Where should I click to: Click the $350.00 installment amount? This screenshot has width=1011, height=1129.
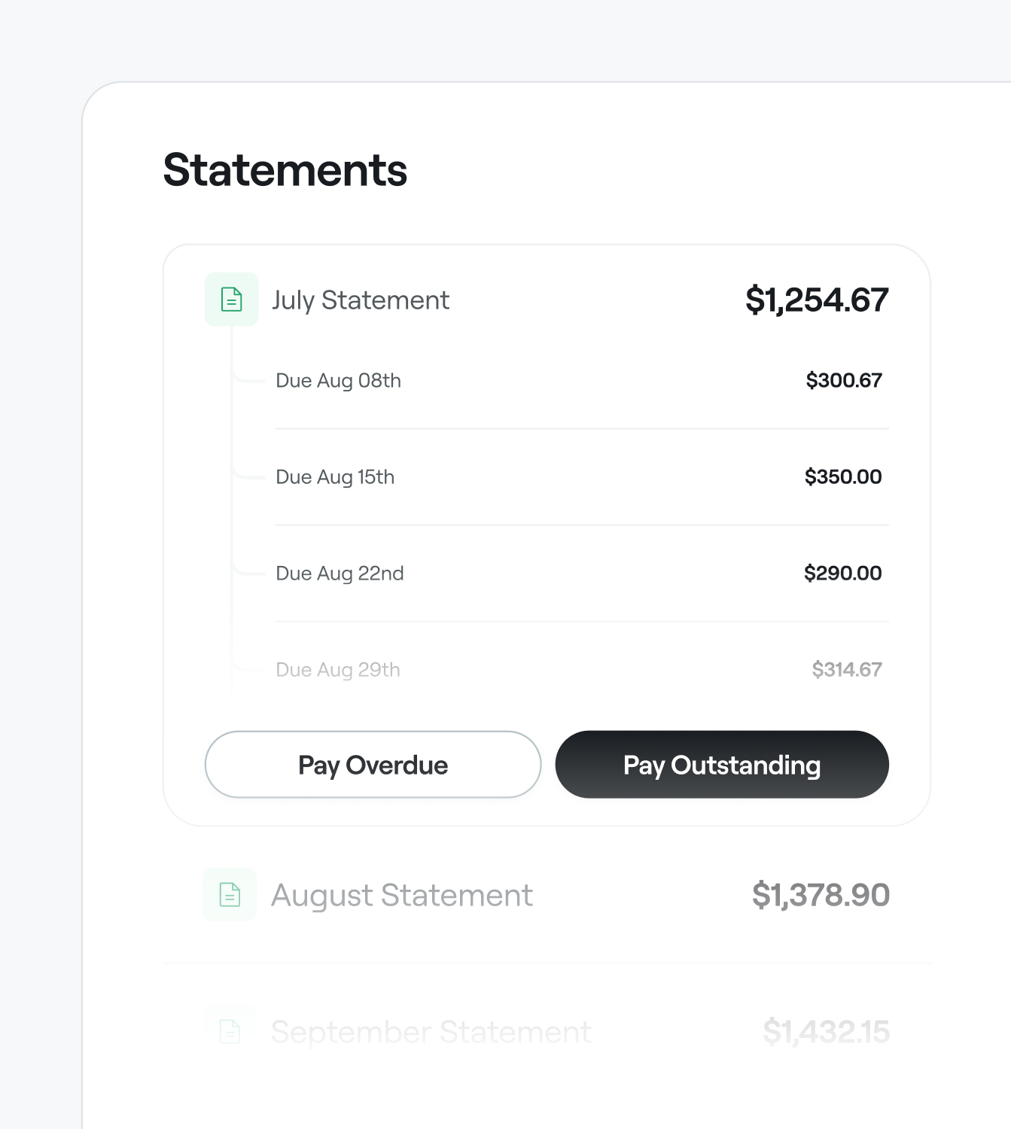point(843,477)
